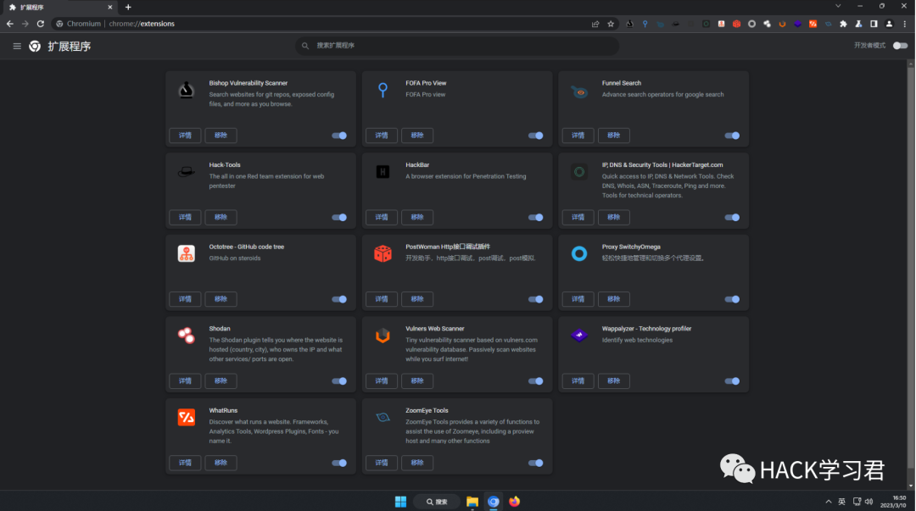Open the Extensions puzzle-piece menu
Image resolution: width=916 pixels, height=511 pixels.
click(843, 24)
